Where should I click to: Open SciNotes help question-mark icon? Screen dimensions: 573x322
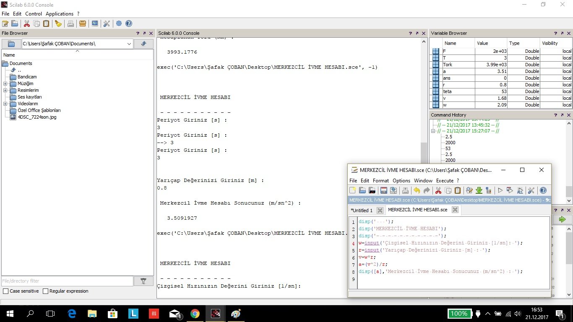543,190
